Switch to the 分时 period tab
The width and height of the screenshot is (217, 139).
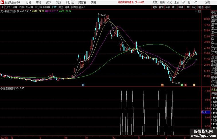coord(7,7)
